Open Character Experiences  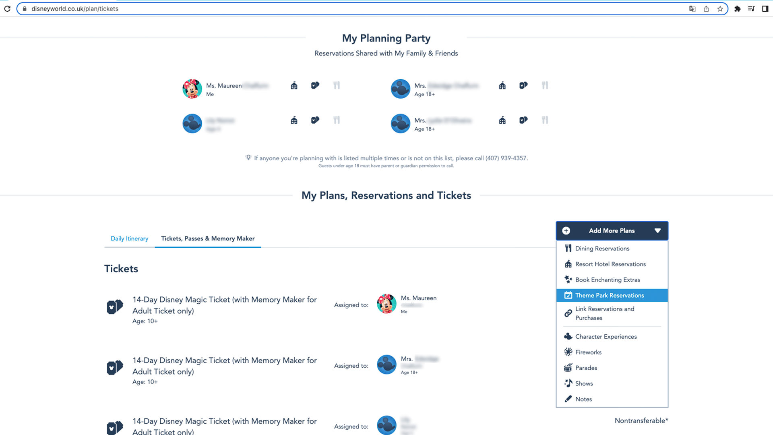click(x=612, y=337)
